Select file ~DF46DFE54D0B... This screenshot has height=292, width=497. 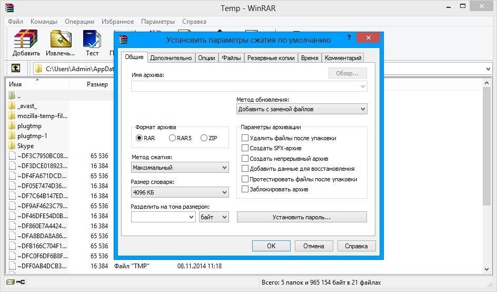38,216
